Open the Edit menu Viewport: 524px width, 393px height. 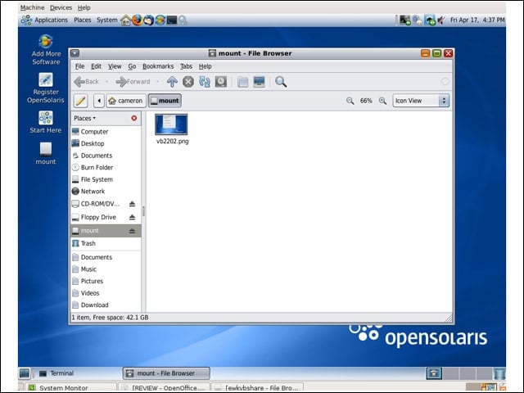[x=97, y=66]
